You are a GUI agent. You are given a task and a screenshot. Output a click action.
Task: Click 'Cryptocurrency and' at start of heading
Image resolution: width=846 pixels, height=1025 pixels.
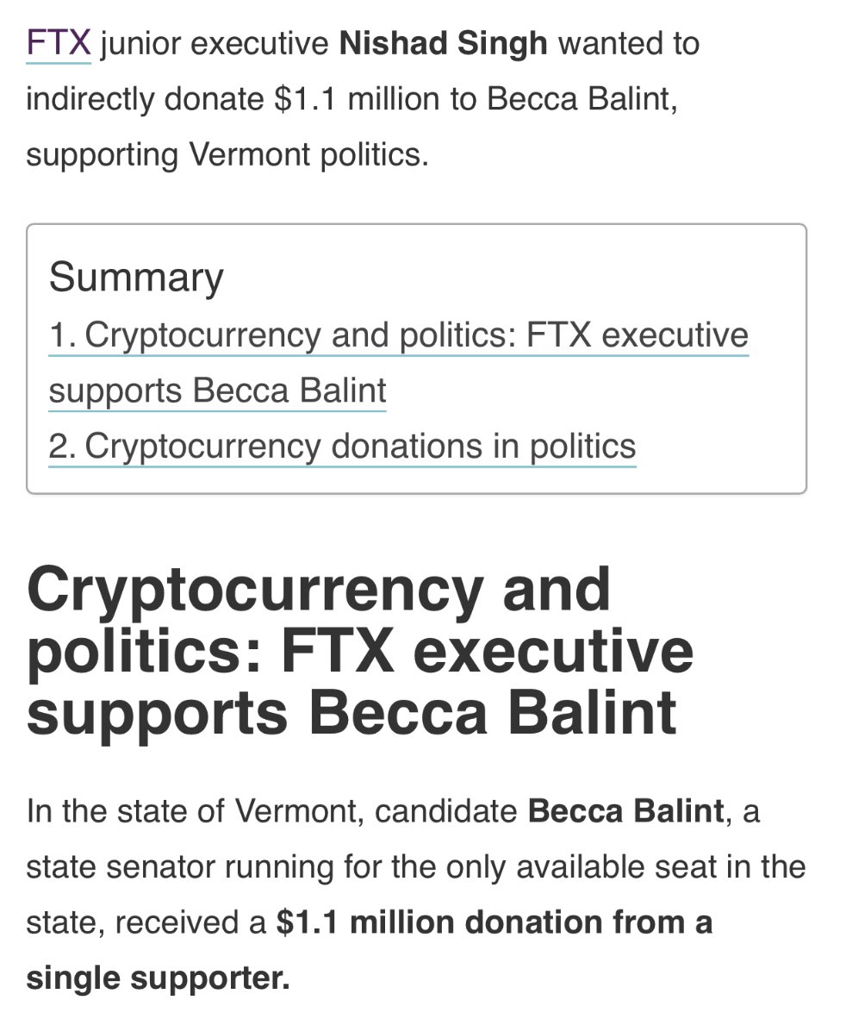[319, 591]
